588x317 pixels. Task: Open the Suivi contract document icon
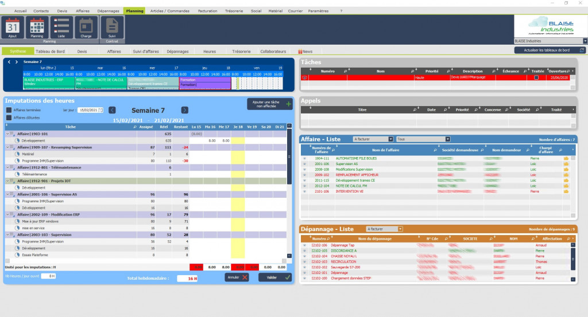(112, 26)
